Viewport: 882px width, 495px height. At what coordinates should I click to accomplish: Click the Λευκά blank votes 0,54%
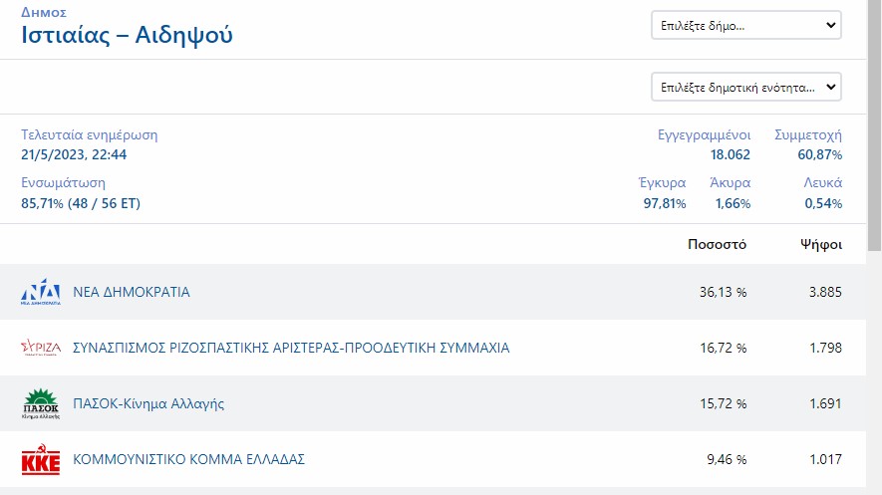pyautogui.click(x=823, y=203)
